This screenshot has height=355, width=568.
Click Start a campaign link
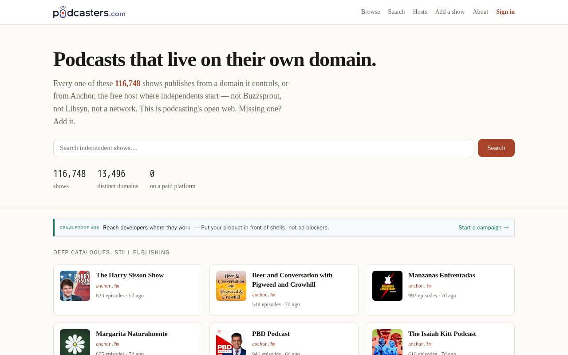(x=484, y=228)
